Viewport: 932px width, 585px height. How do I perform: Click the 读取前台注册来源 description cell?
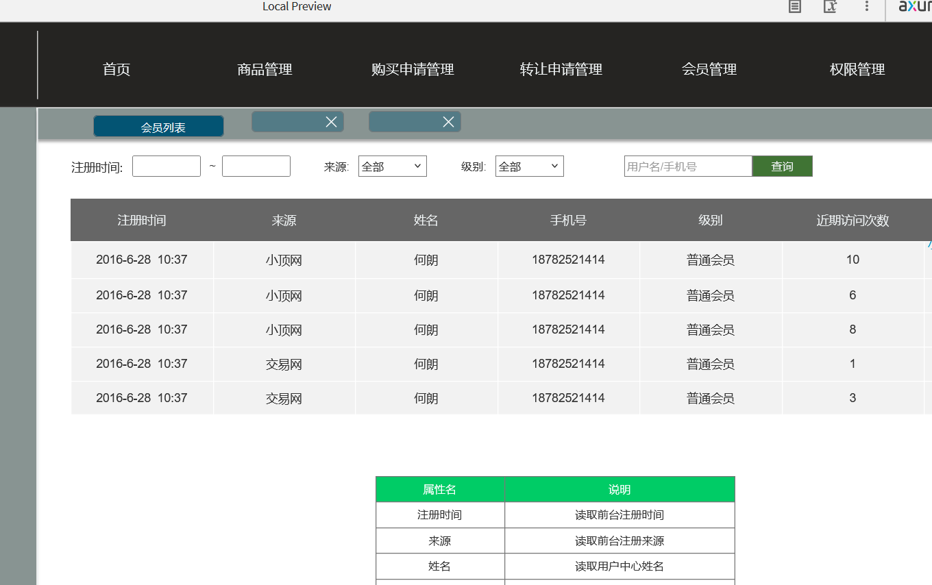[620, 541]
